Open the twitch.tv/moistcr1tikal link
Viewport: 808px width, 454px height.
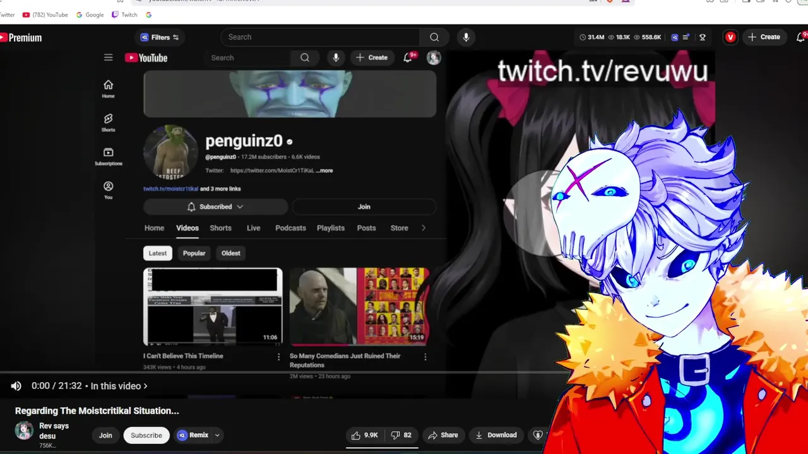(x=170, y=189)
